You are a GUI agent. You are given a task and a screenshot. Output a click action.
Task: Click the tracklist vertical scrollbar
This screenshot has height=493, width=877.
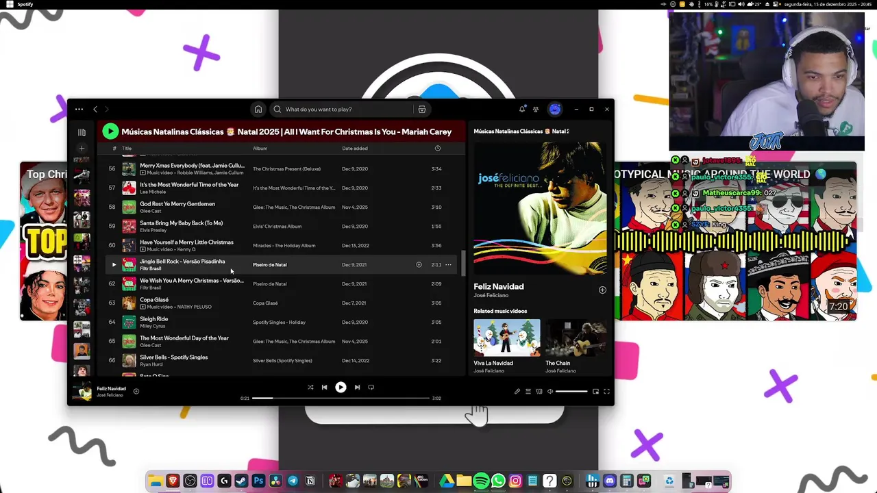pos(463,263)
